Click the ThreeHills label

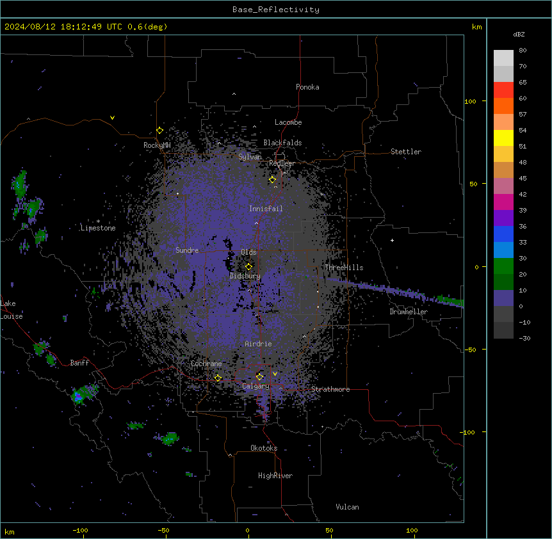(x=344, y=268)
